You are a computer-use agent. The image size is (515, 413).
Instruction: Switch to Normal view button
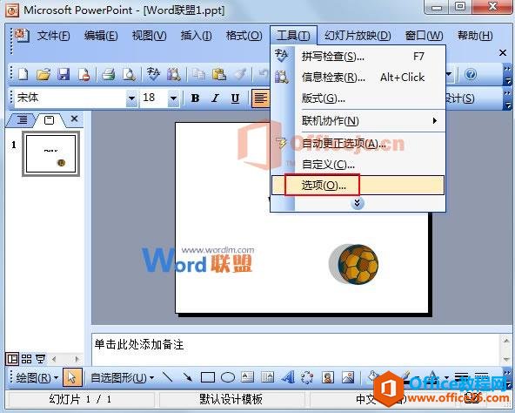click(x=12, y=359)
